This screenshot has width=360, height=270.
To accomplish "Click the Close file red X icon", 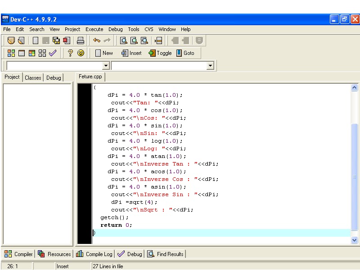I will (x=66, y=40).
